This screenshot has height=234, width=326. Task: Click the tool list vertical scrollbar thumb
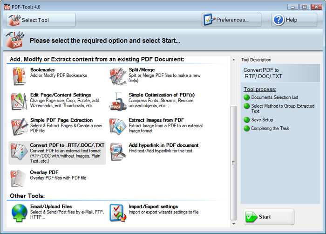click(234, 163)
